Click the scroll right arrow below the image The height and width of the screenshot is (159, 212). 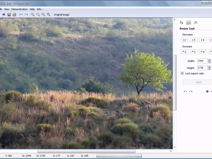171,151
